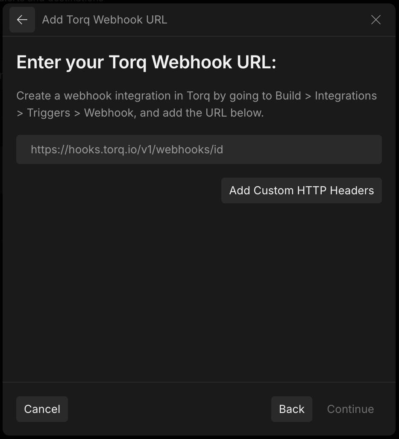Screen dimensions: 399x439
Task: Hit the top-right X close icon
Action: pyautogui.click(x=376, y=20)
